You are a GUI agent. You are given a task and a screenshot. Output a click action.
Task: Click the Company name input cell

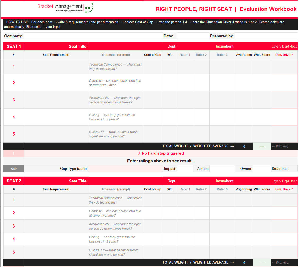(93, 36)
